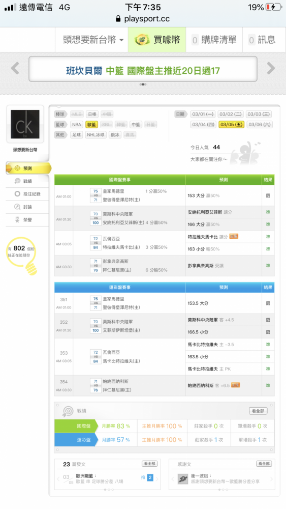This screenshot has width=286, height=509.
Task: Click thank-you post author avatar
Action: [x=183, y=479]
